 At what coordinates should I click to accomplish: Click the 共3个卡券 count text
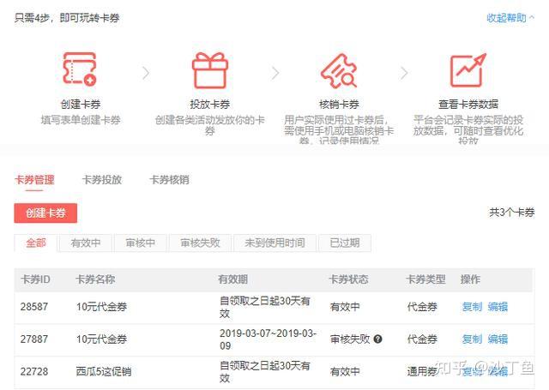(x=512, y=213)
